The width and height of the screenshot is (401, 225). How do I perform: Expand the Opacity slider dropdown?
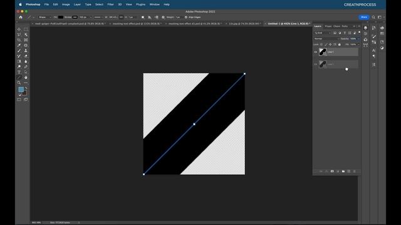358,39
